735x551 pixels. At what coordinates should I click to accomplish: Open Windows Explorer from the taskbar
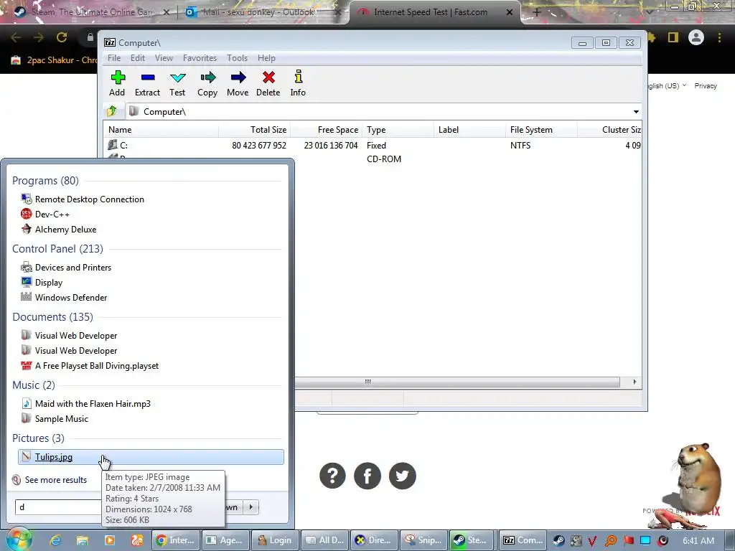pyautogui.click(x=83, y=540)
